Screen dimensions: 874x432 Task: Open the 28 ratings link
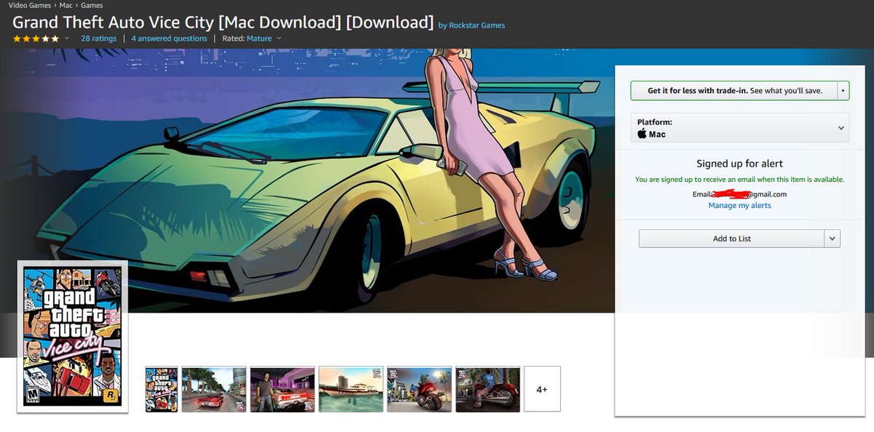coord(98,39)
